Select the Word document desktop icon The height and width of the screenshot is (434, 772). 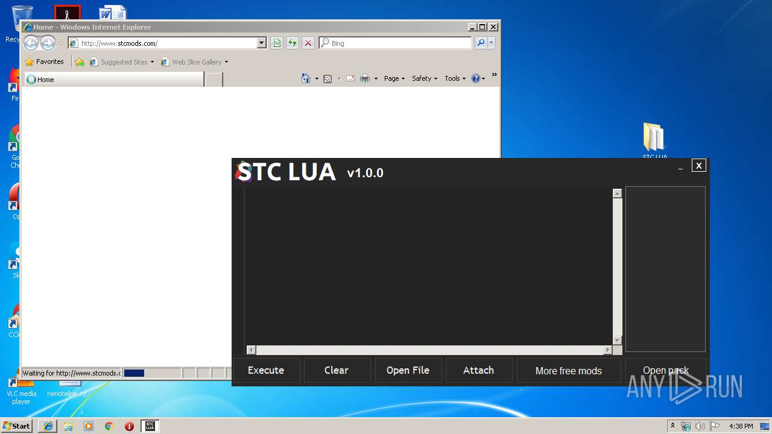(113, 13)
